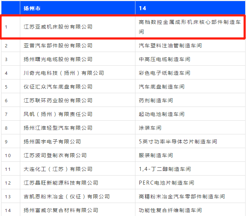The image size is (247, 216).
Task: Click workshop 高精粉末冶金汽车零部件制造车间
Action: [182, 196]
